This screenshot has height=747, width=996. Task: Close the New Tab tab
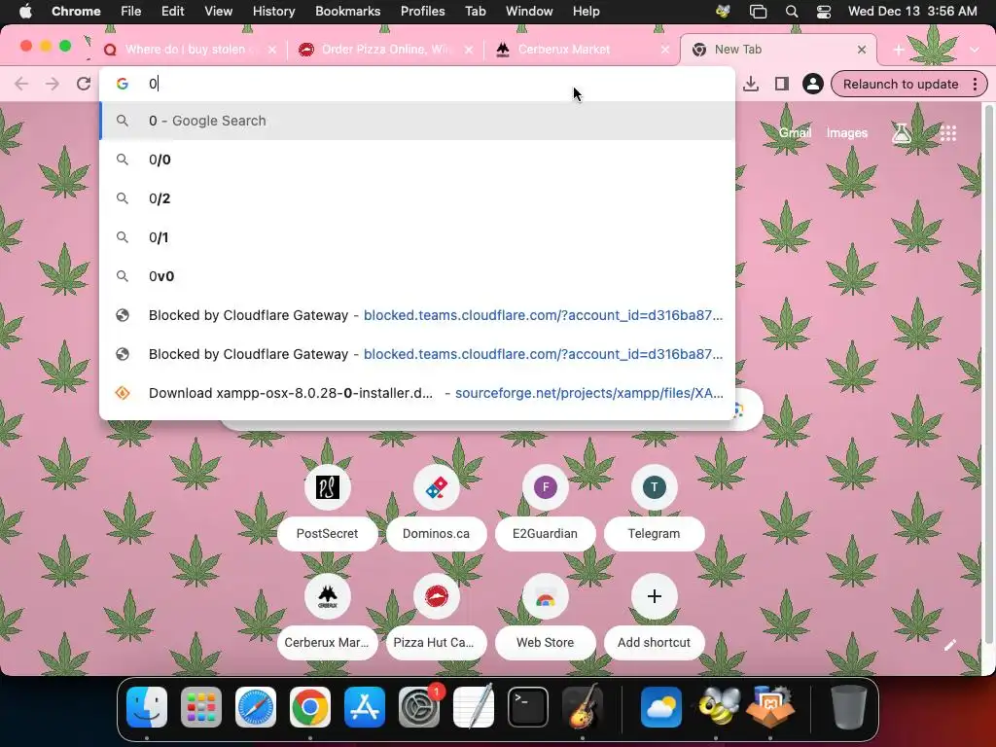(x=862, y=50)
